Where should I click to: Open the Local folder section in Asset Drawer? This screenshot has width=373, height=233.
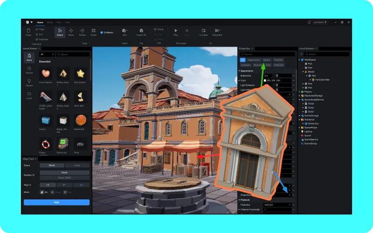pyautogui.click(x=29, y=96)
